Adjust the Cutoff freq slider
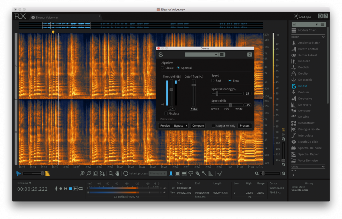 pyautogui.click(x=194, y=85)
